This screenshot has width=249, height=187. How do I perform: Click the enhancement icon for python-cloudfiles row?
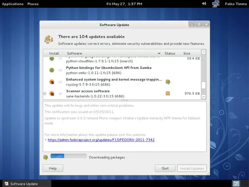[x=52, y=59]
